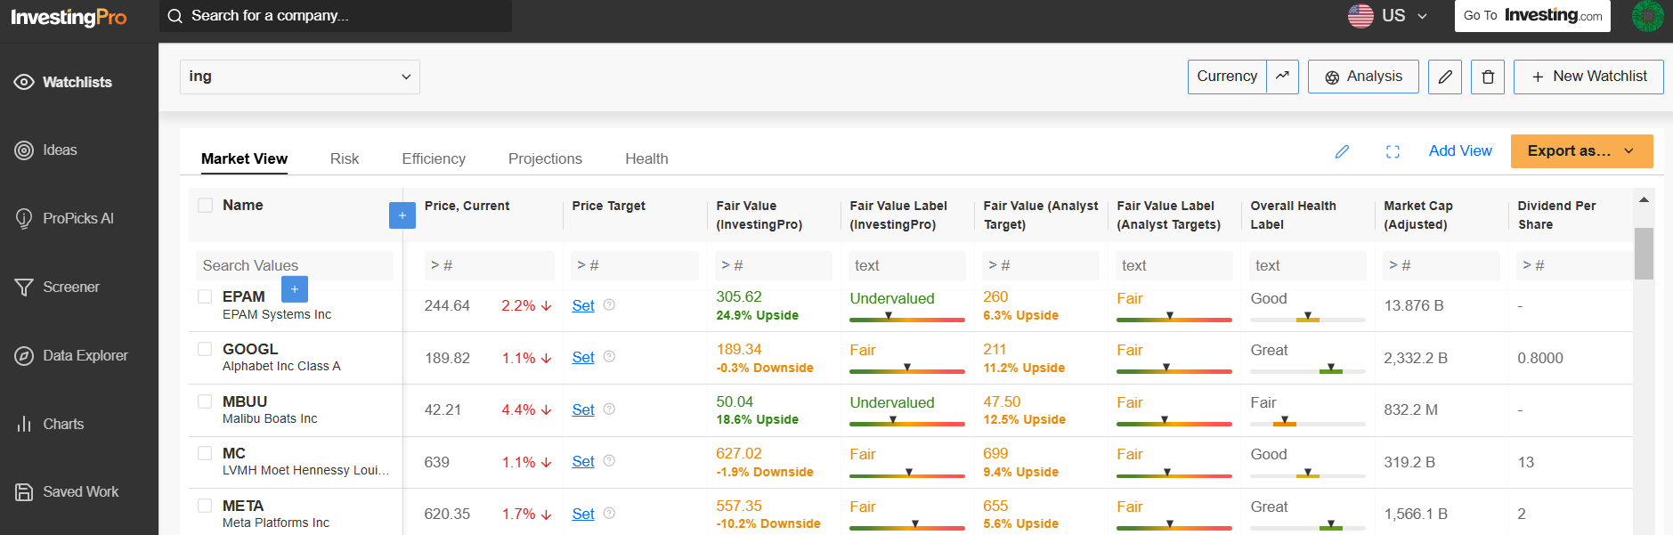
Task: Click the pencil edit watchlist button
Action: click(x=1445, y=77)
